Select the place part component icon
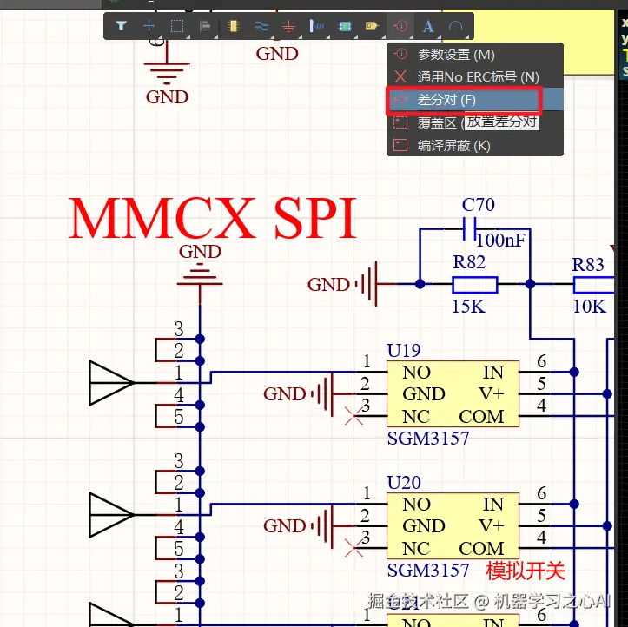The image size is (628, 627). point(233,26)
